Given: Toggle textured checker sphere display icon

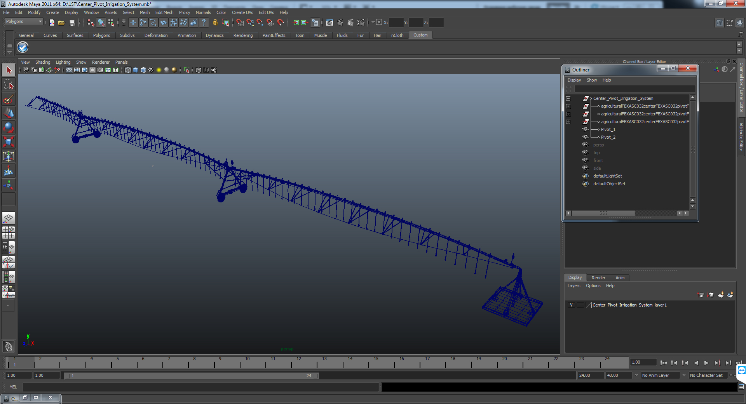Looking at the screenshot, I should click(151, 70).
